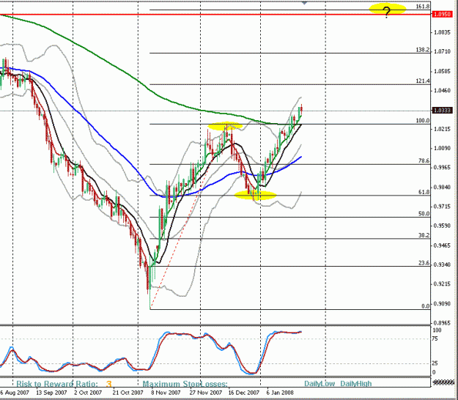Click the current price label 1.0333
Image resolution: width=458 pixels, height=400 pixels.
442,111
